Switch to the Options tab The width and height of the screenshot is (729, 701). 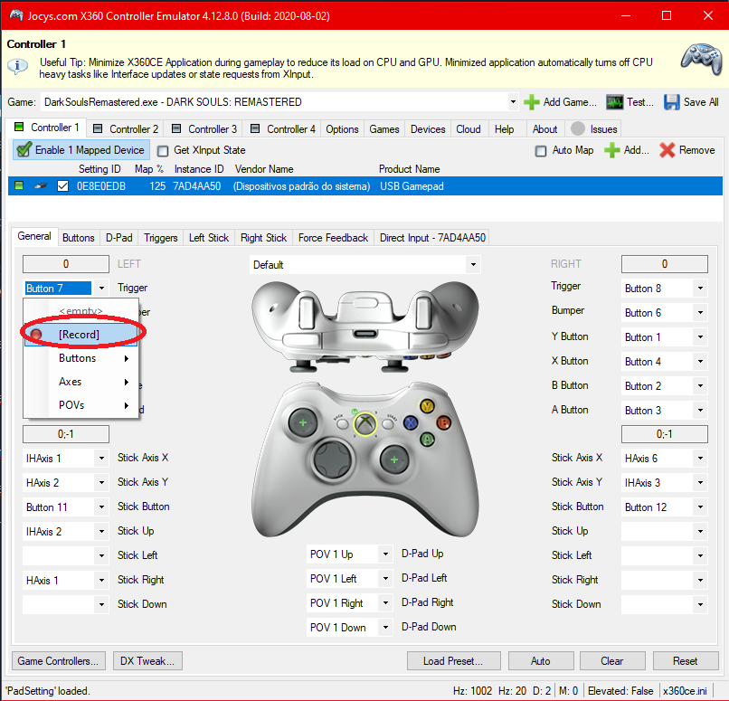pyautogui.click(x=342, y=128)
